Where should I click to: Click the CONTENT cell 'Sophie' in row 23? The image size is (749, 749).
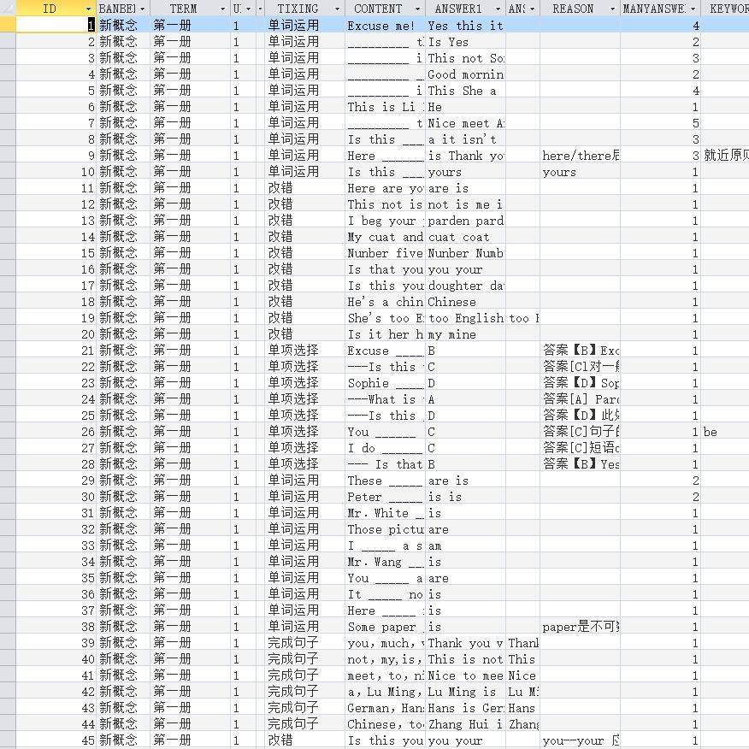385,382
